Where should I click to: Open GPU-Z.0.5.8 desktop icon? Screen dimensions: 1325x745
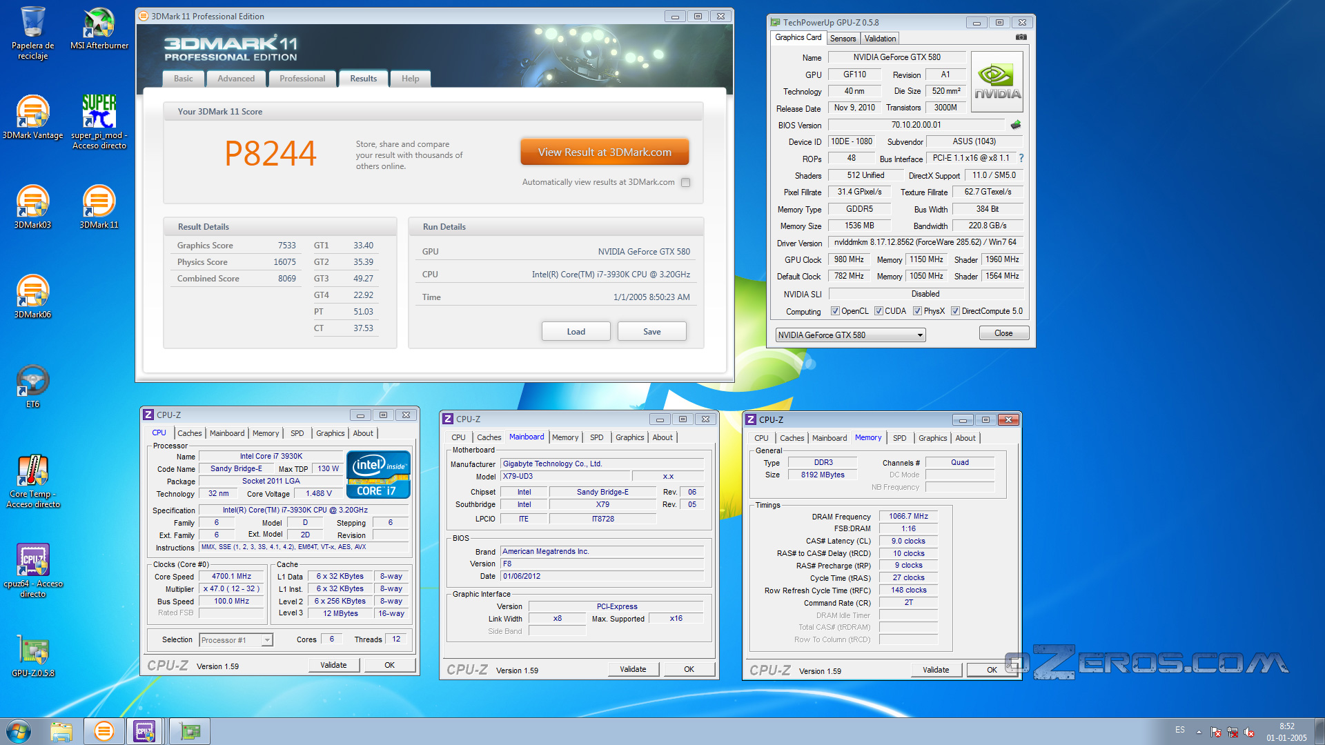click(x=32, y=656)
